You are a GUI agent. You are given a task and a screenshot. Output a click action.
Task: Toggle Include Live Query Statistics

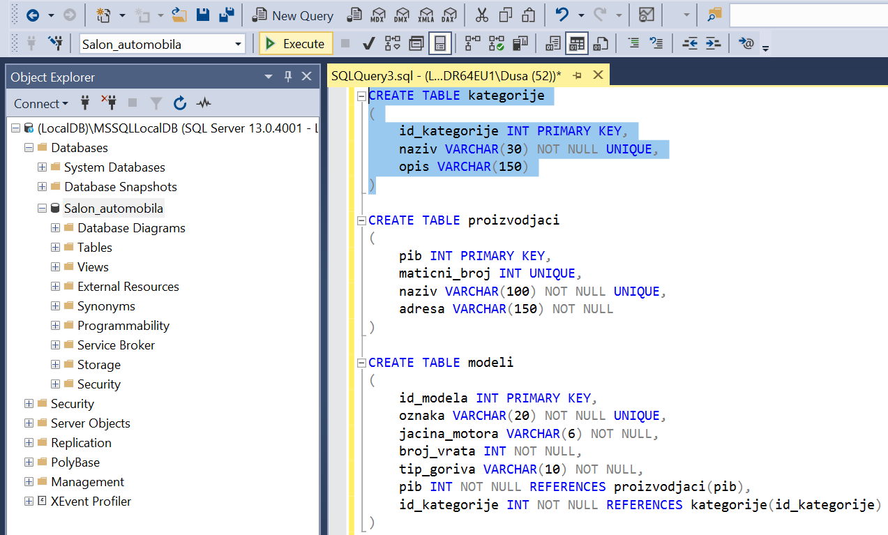tap(497, 44)
